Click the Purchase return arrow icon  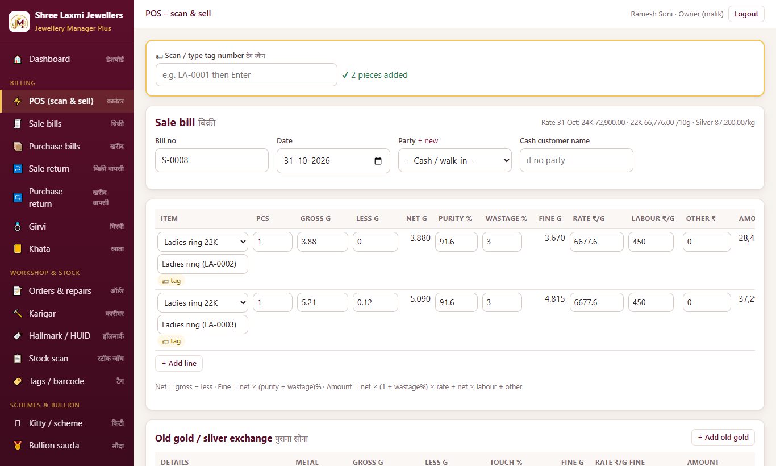(18, 198)
